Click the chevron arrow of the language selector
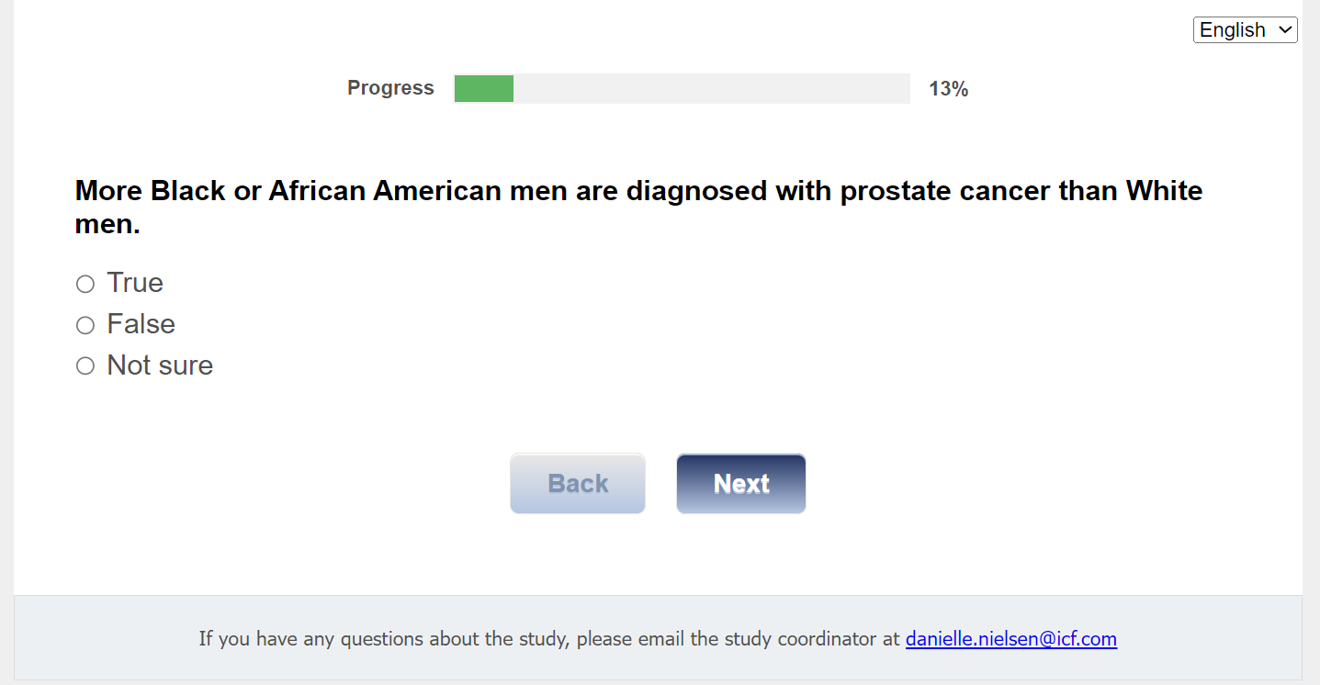Viewport: 1320px width, 685px height. (x=1284, y=30)
